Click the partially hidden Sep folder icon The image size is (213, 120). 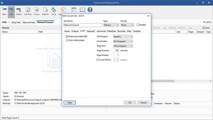click(63, 10)
